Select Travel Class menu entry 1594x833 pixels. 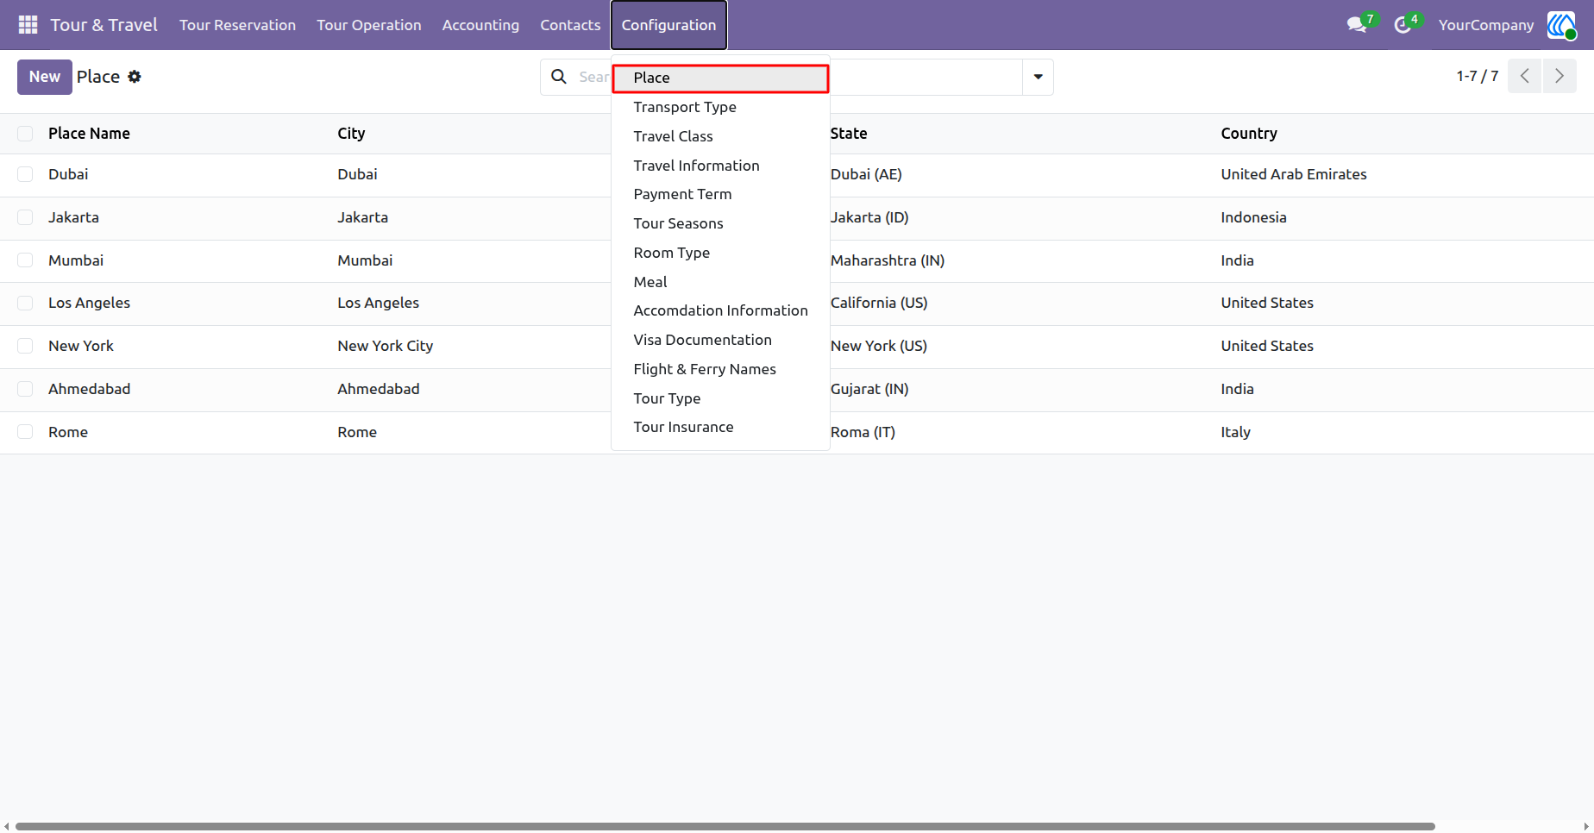point(720,136)
